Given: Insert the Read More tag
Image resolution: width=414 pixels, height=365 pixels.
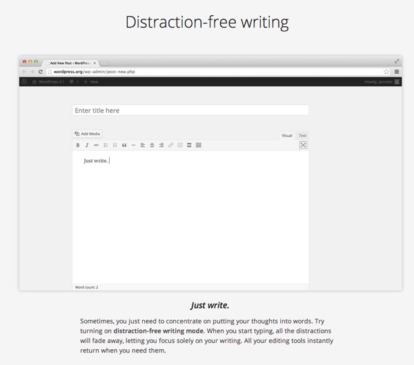Looking at the screenshot, I should click(x=189, y=145).
